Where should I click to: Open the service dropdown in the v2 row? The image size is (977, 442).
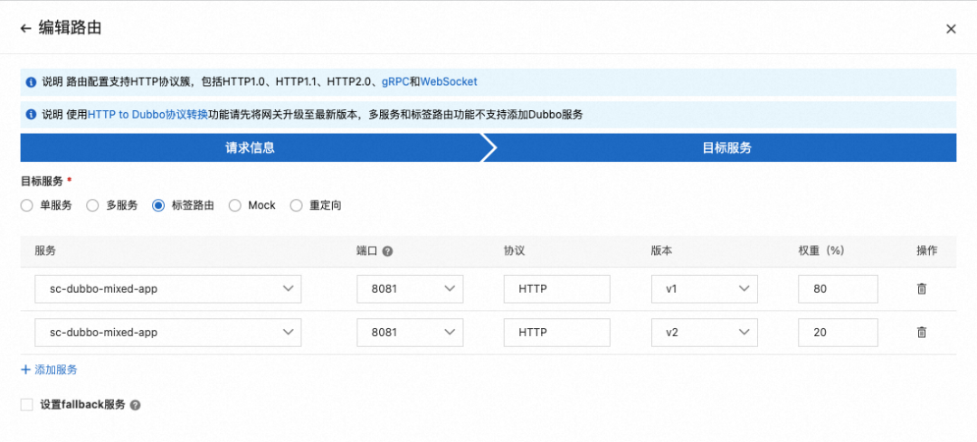[x=168, y=333]
